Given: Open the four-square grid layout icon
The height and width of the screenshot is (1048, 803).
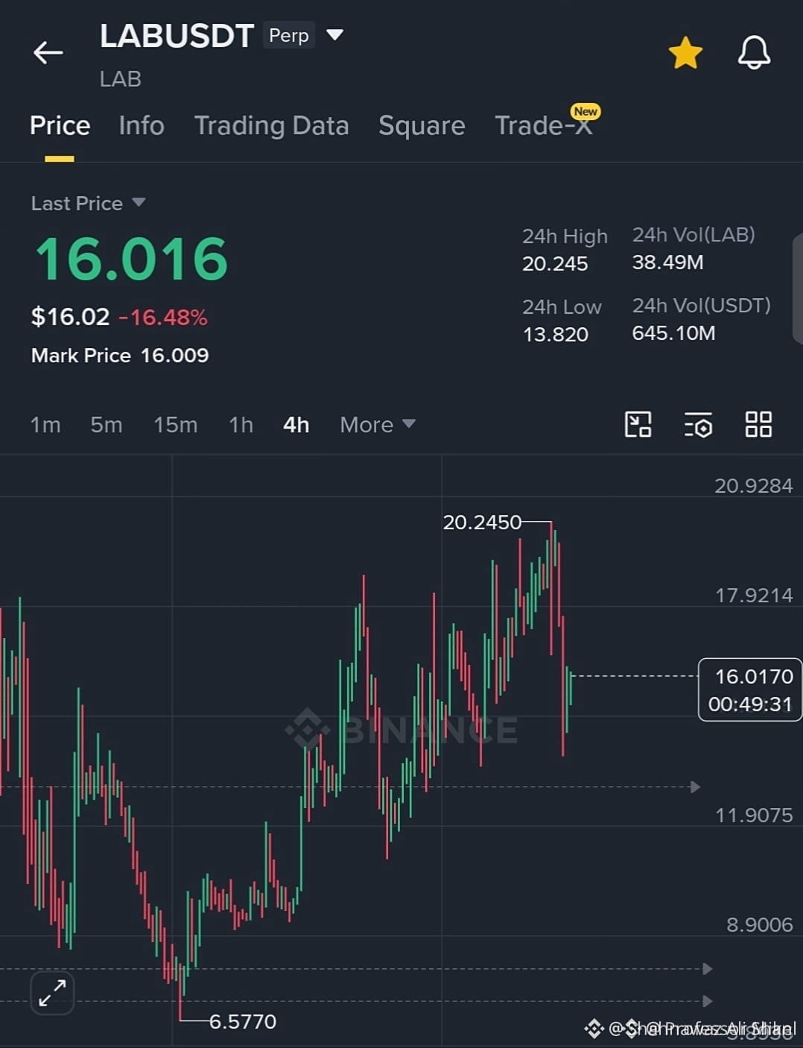Looking at the screenshot, I should tap(758, 424).
